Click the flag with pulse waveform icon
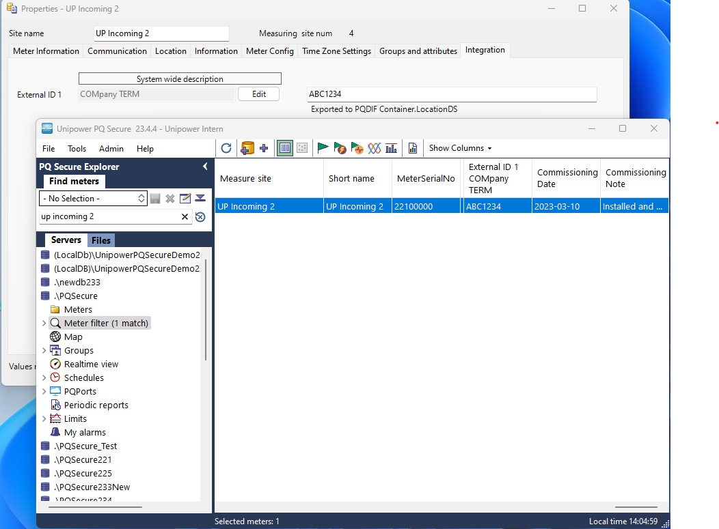 (x=357, y=148)
